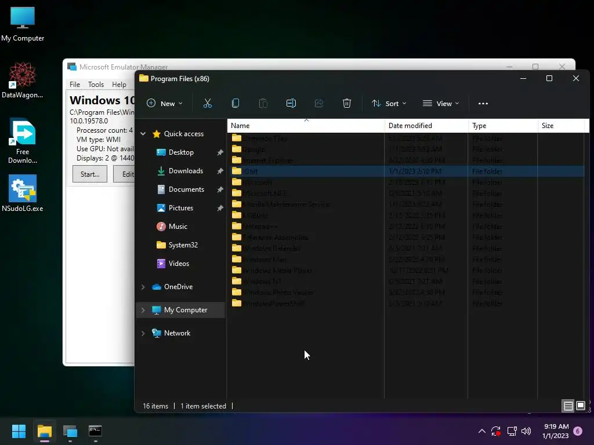Viewport: 594px width, 445px height.
Task: Click the Copy icon in toolbar
Action: click(x=236, y=103)
